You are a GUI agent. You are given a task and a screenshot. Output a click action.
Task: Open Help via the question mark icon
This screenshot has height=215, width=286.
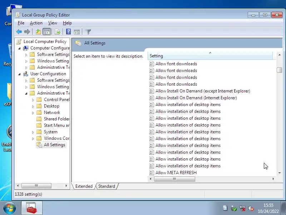68,32
